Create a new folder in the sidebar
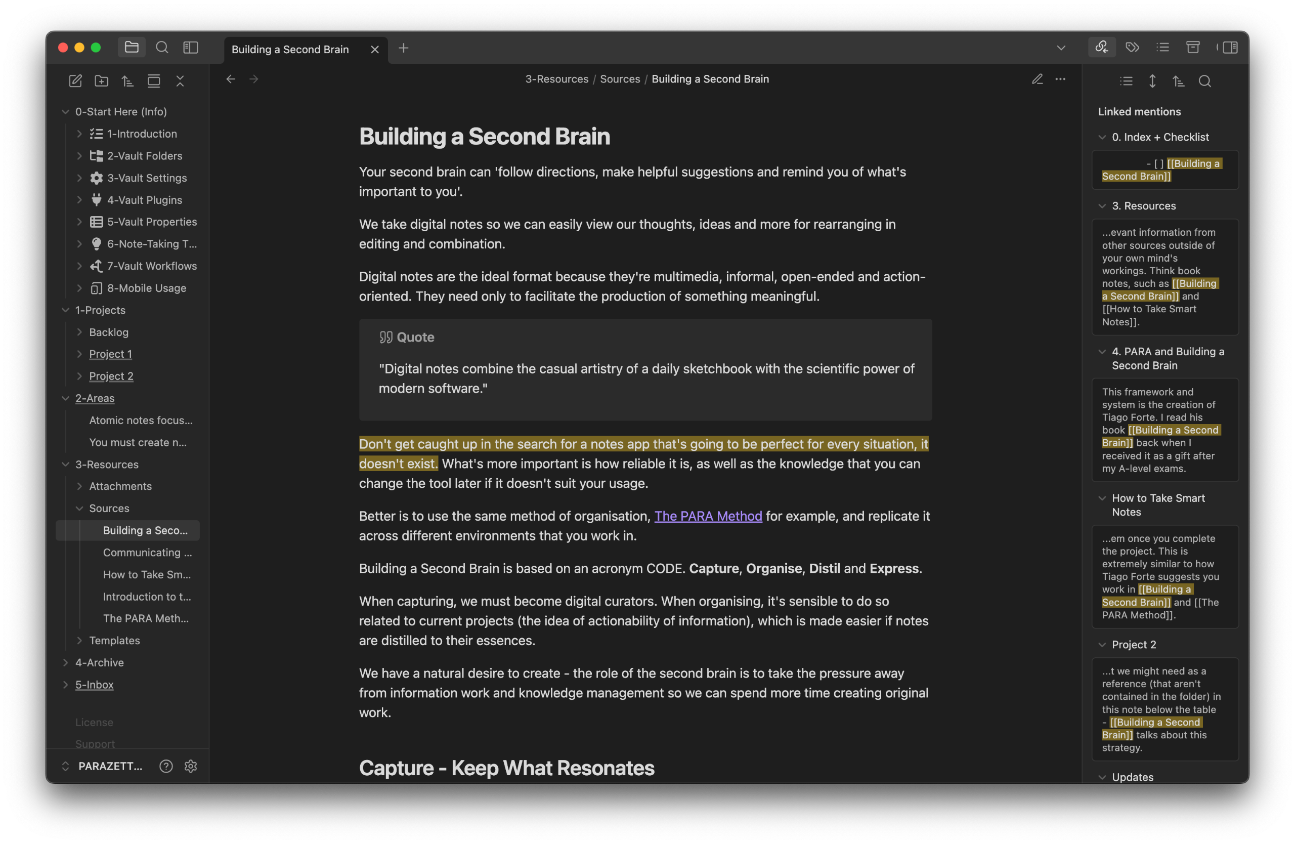The image size is (1295, 844). [x=101, y=81]
